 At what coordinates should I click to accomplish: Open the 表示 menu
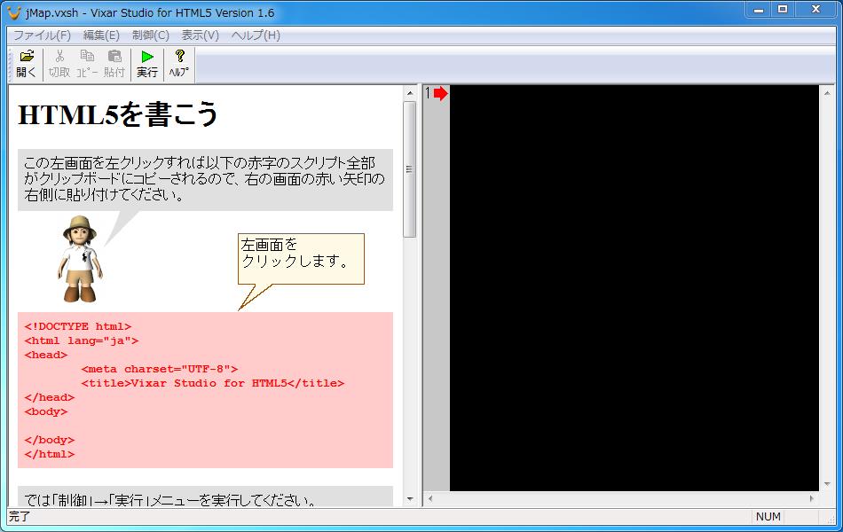pyautogui.click(x=201, y=35)
